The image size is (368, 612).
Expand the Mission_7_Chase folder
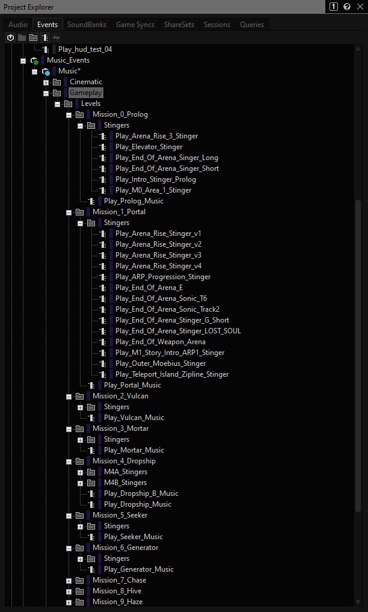click(x=69, y=580)
